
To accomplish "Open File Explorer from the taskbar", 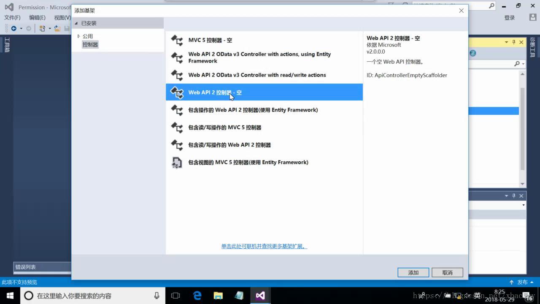I will (x=218, y=296).
